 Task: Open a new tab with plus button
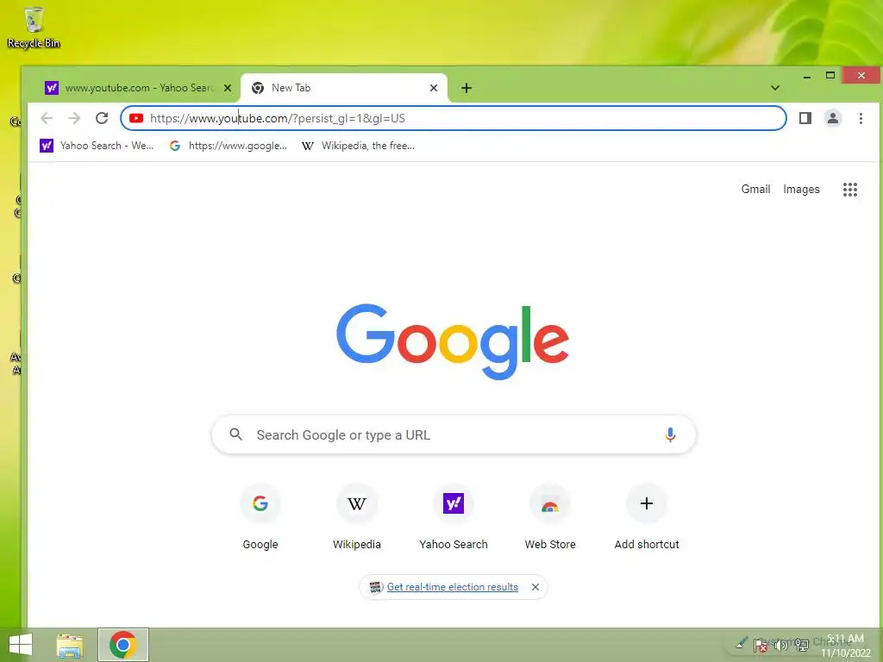(x=467, y=88)
